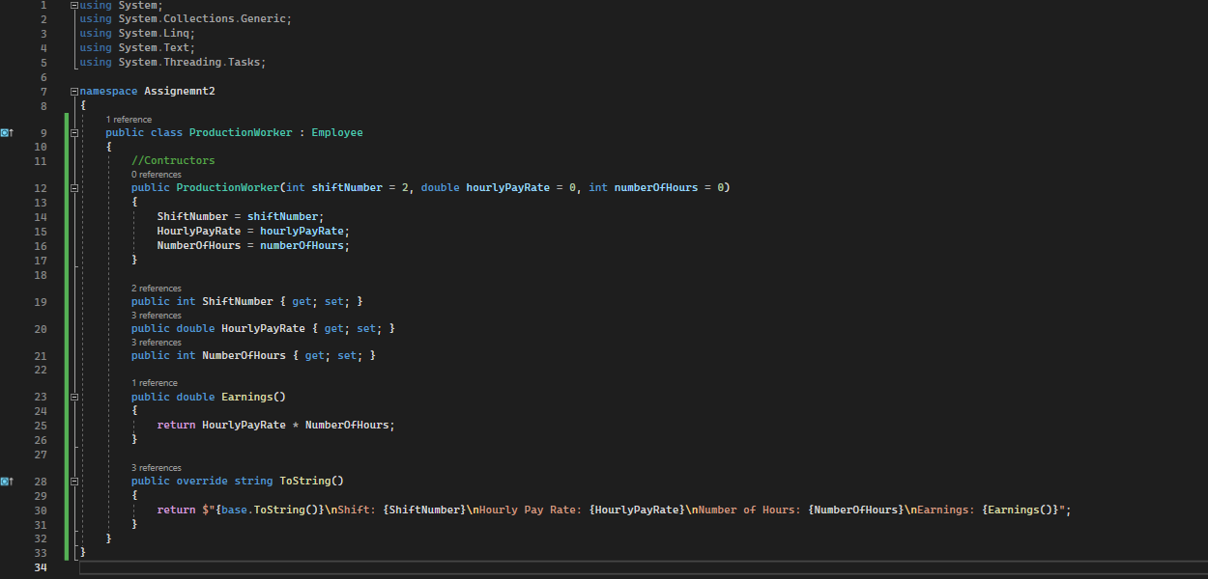The width and height of the screenshot is (1208, 579).
Task: Collapse the Earnings method body
Action: [73, 397]
